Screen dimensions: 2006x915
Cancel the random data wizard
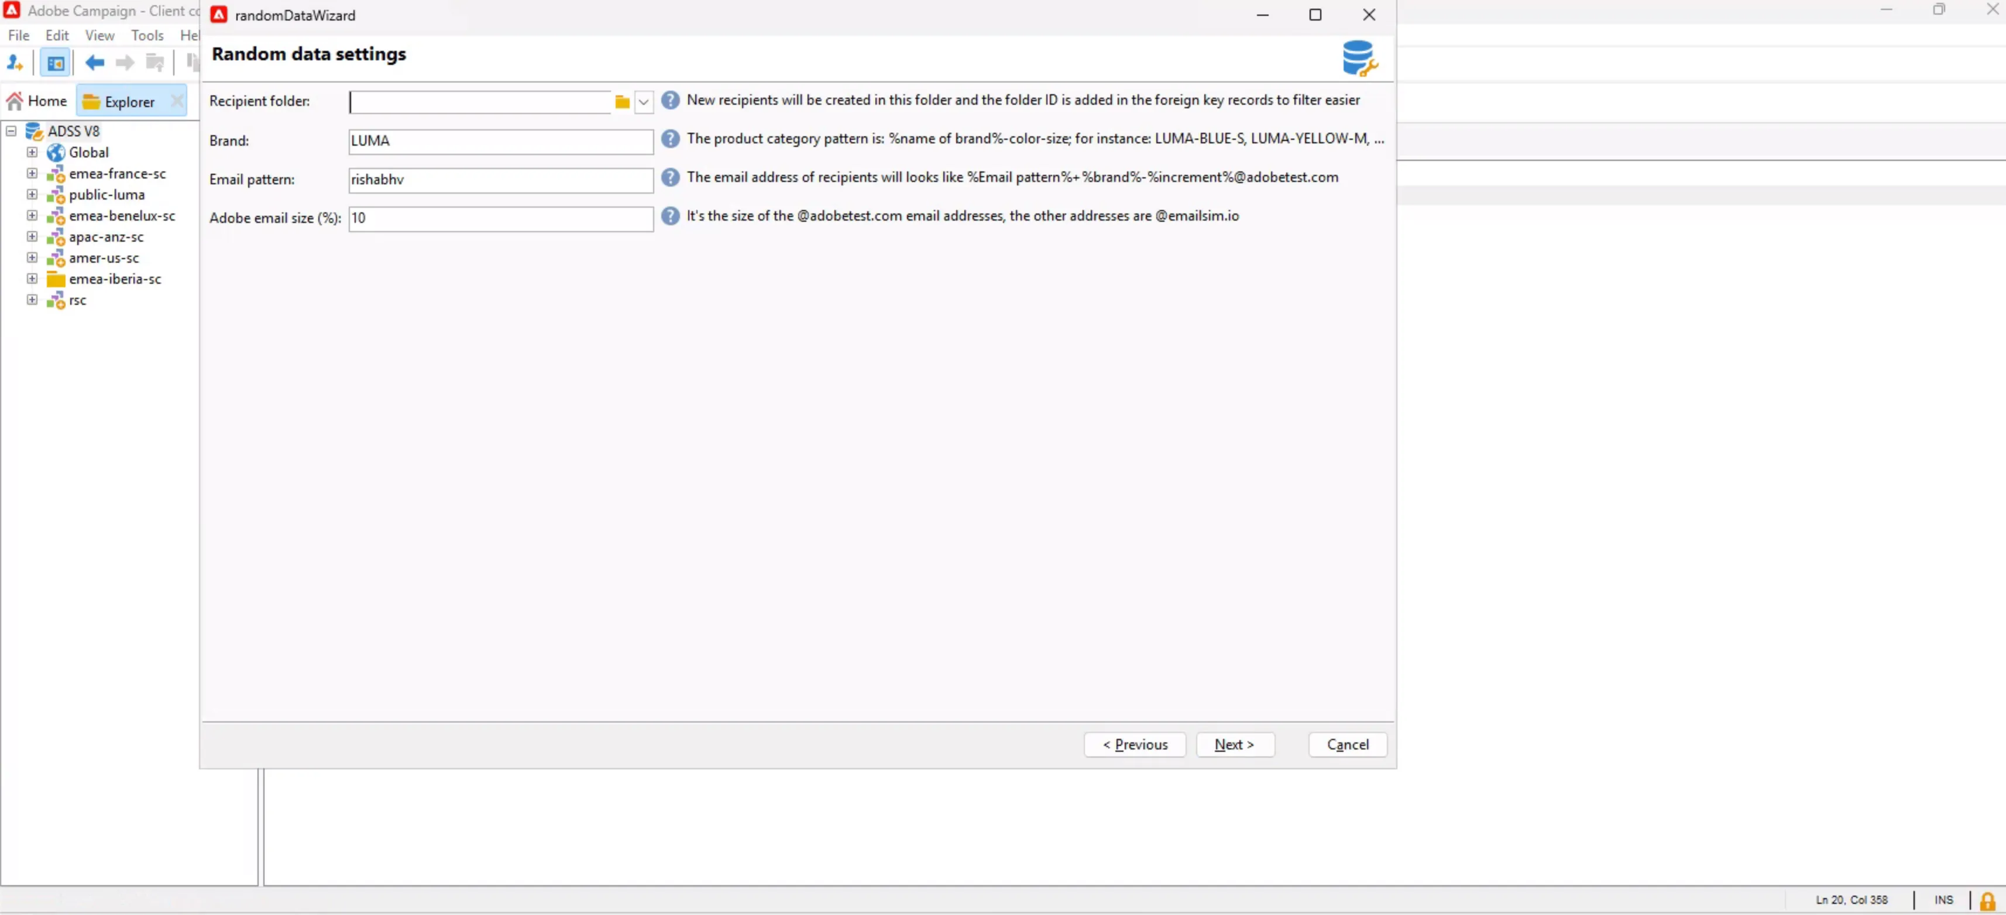pos(1347,744)
